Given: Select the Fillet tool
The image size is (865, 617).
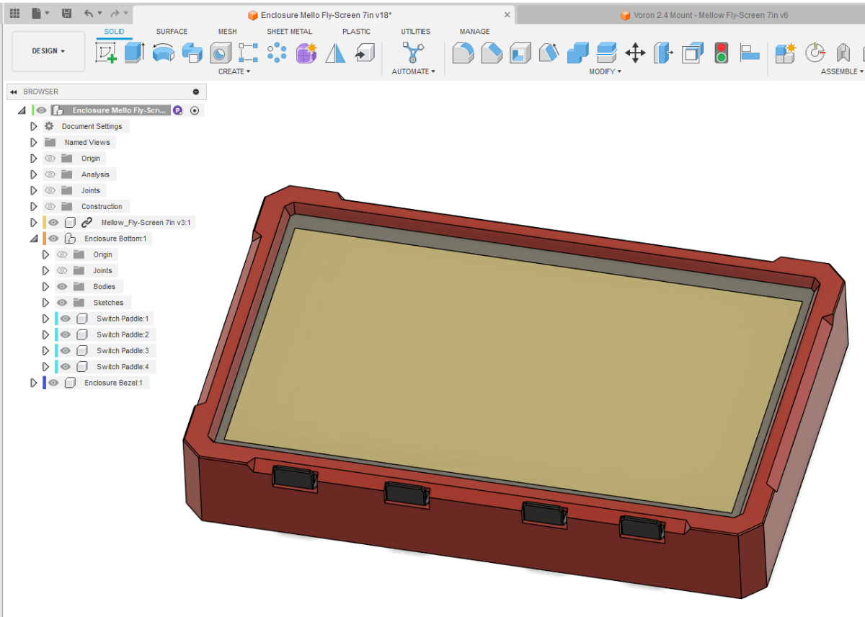Looking at the screenshot, I should tap(463, 52).
